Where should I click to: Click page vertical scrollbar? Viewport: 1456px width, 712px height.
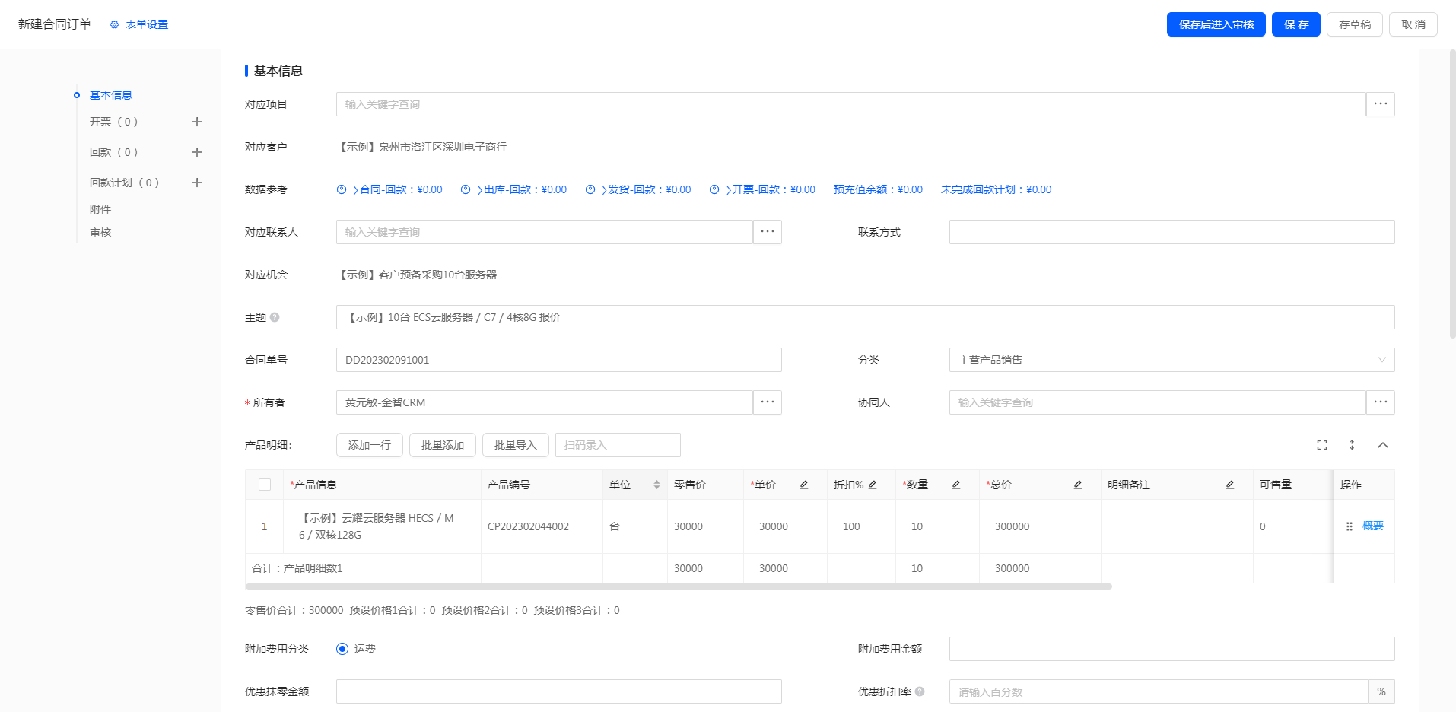[1452, 194]
